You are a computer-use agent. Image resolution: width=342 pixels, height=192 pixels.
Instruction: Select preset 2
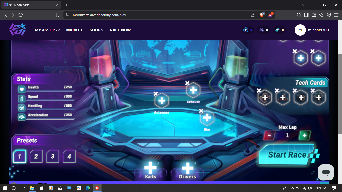pyautogui.click(x=36, y=156)
